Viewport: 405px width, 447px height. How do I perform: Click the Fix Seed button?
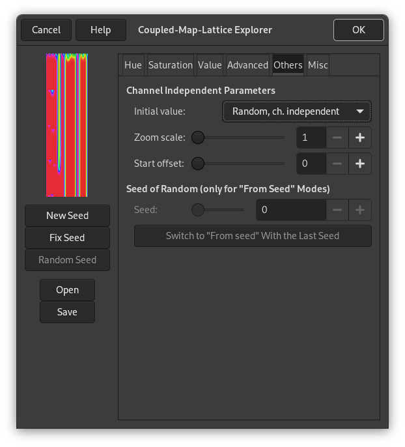click(x=67, y=238)
